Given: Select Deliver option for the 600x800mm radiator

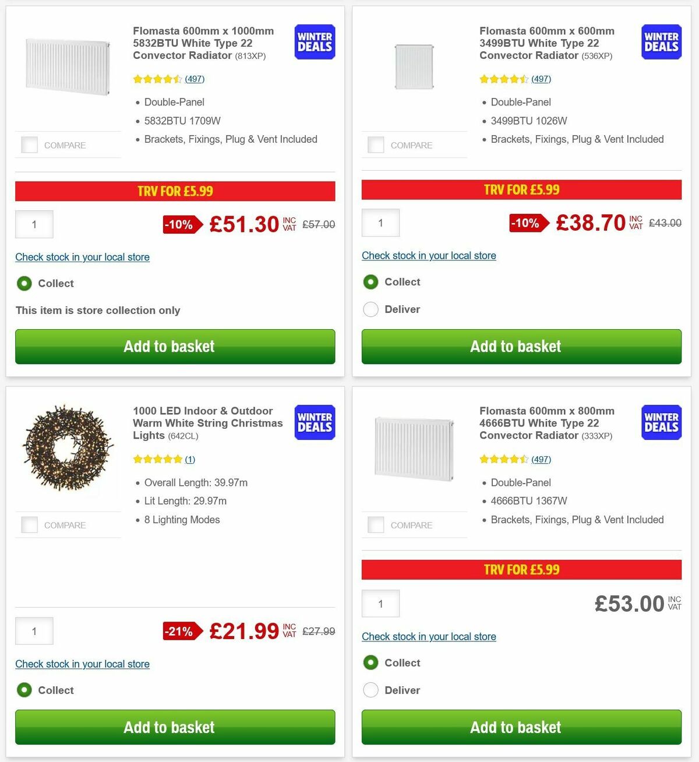Looking at the screenshot, I should [x=370, y=690].
